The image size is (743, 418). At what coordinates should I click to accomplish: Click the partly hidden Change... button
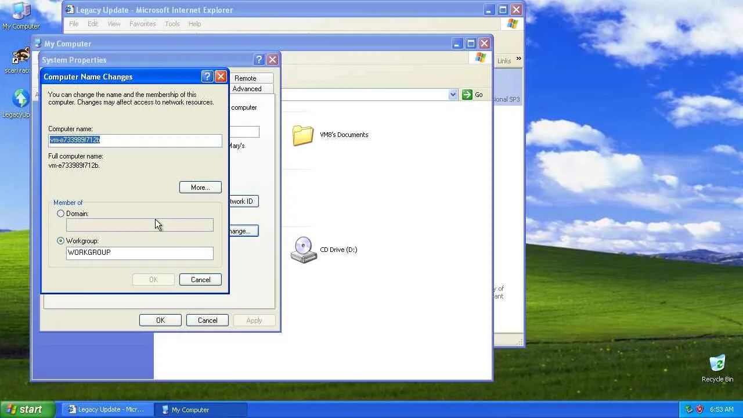click(x=244, y=231)
